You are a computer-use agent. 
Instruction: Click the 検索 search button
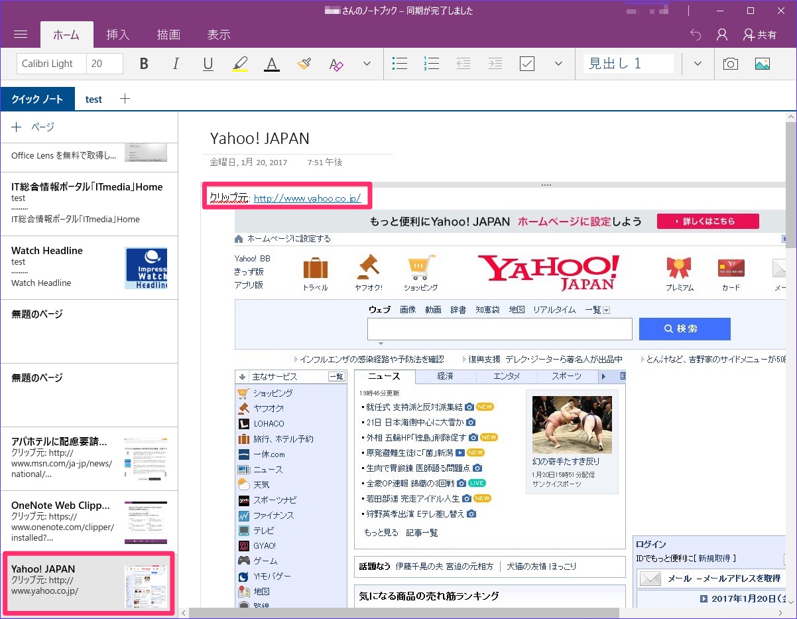coord(684,329)
